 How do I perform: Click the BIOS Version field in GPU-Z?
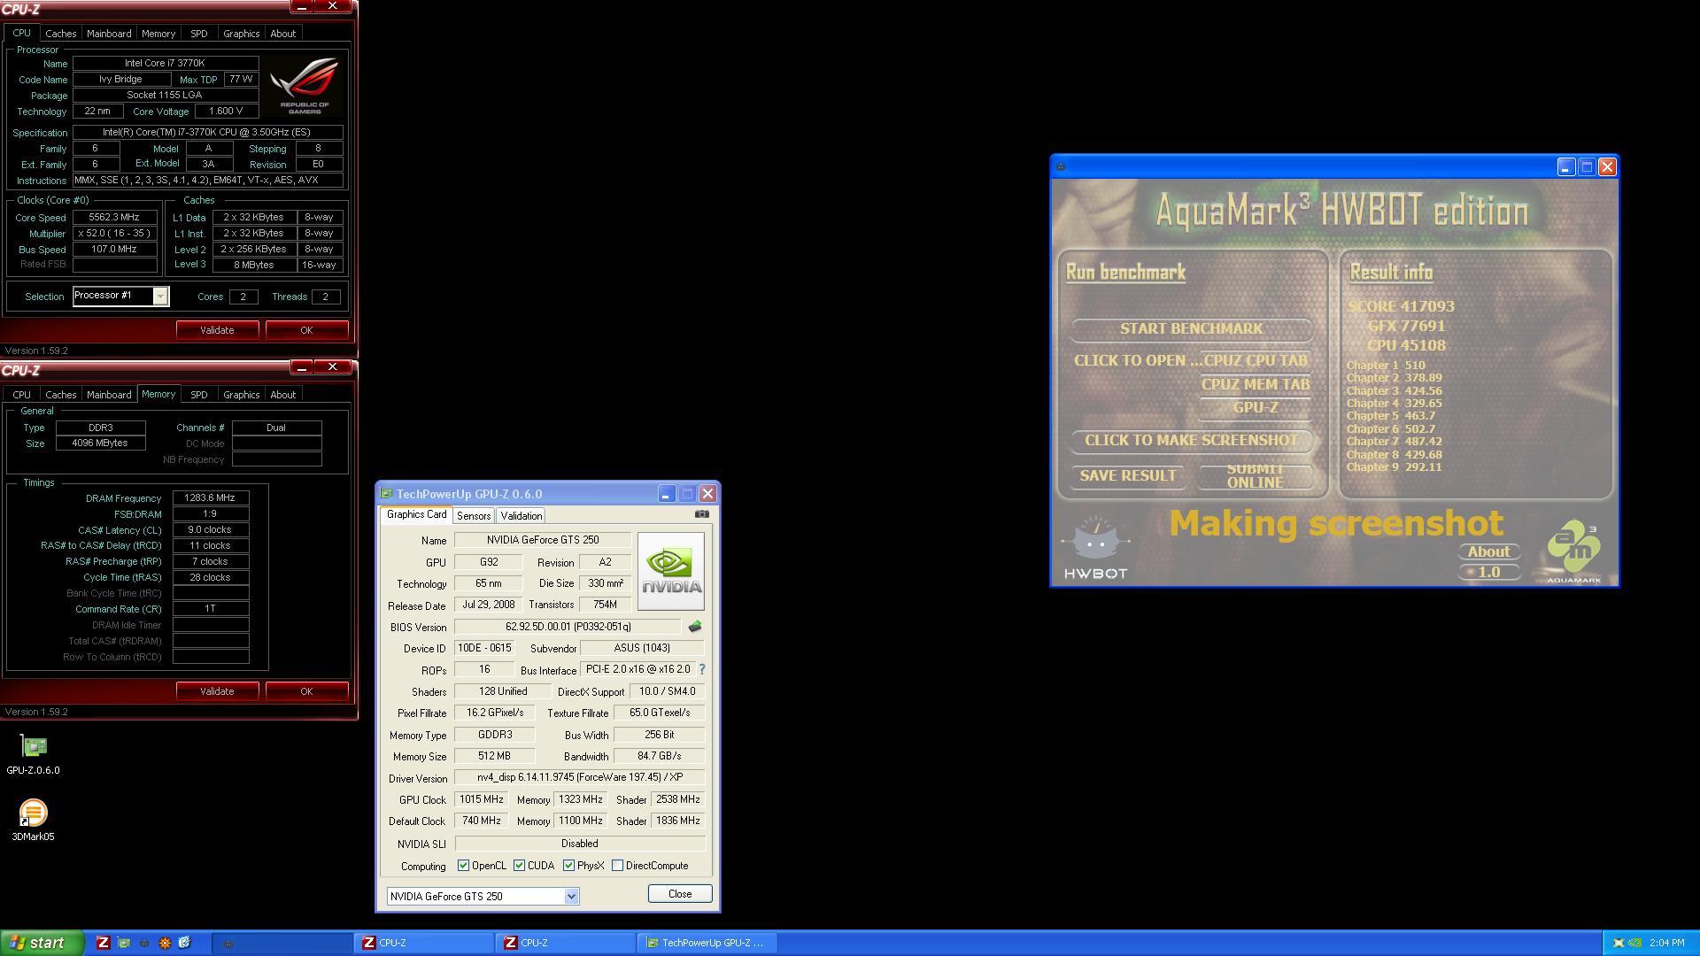point(568,627)
